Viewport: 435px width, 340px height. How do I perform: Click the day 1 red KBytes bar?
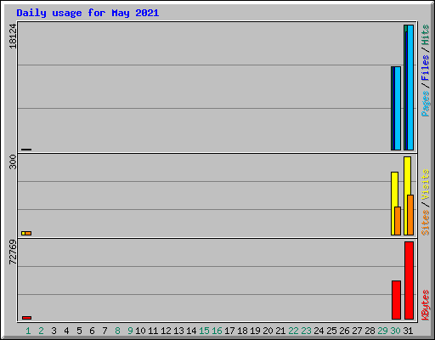coord(27,318)
